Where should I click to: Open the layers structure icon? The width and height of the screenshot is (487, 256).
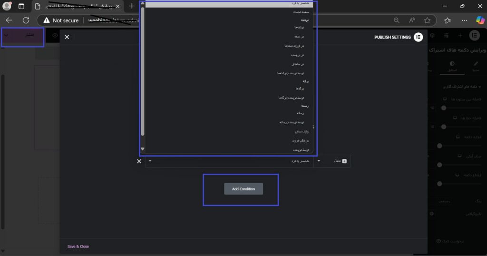[x=432, y=36]
